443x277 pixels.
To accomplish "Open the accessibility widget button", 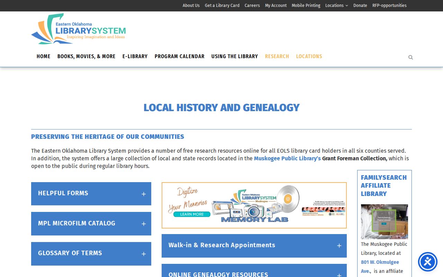I will point(428,262).
